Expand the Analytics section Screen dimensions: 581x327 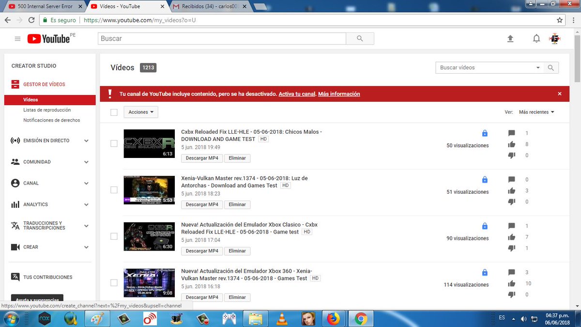pos(86,205)
